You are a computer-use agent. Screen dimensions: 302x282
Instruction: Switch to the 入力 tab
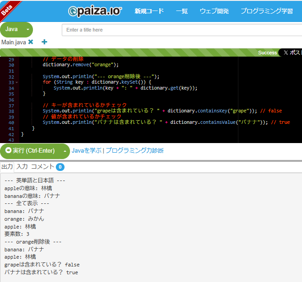coord(22,167)
